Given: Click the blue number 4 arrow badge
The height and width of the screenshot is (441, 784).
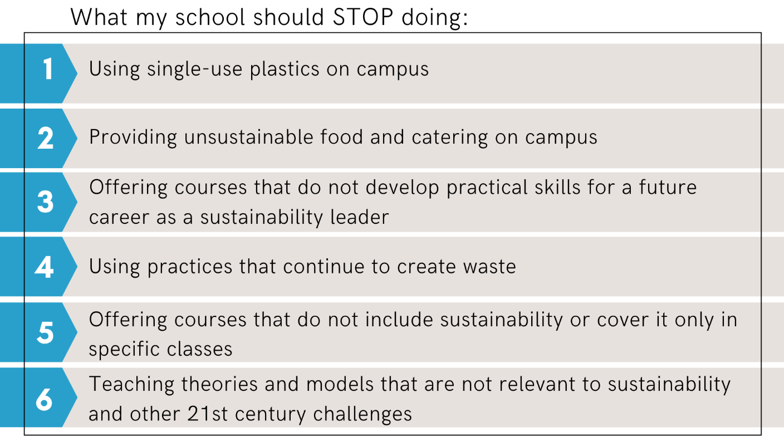Looking at the screenshot, I should [x=38, y=267].
